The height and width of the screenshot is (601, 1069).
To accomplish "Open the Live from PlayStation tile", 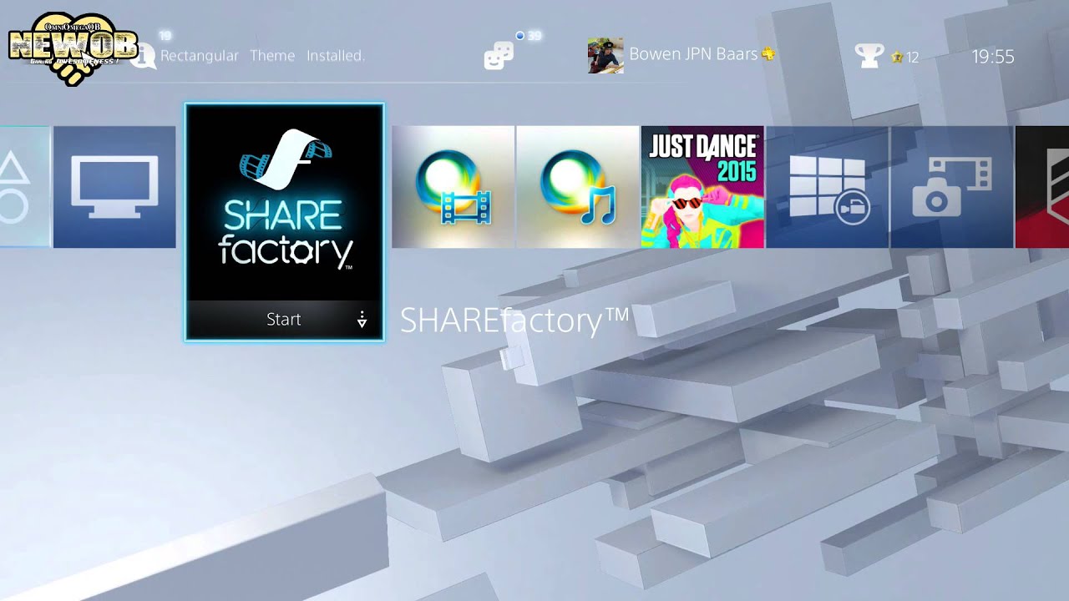I will pos(828,187).
